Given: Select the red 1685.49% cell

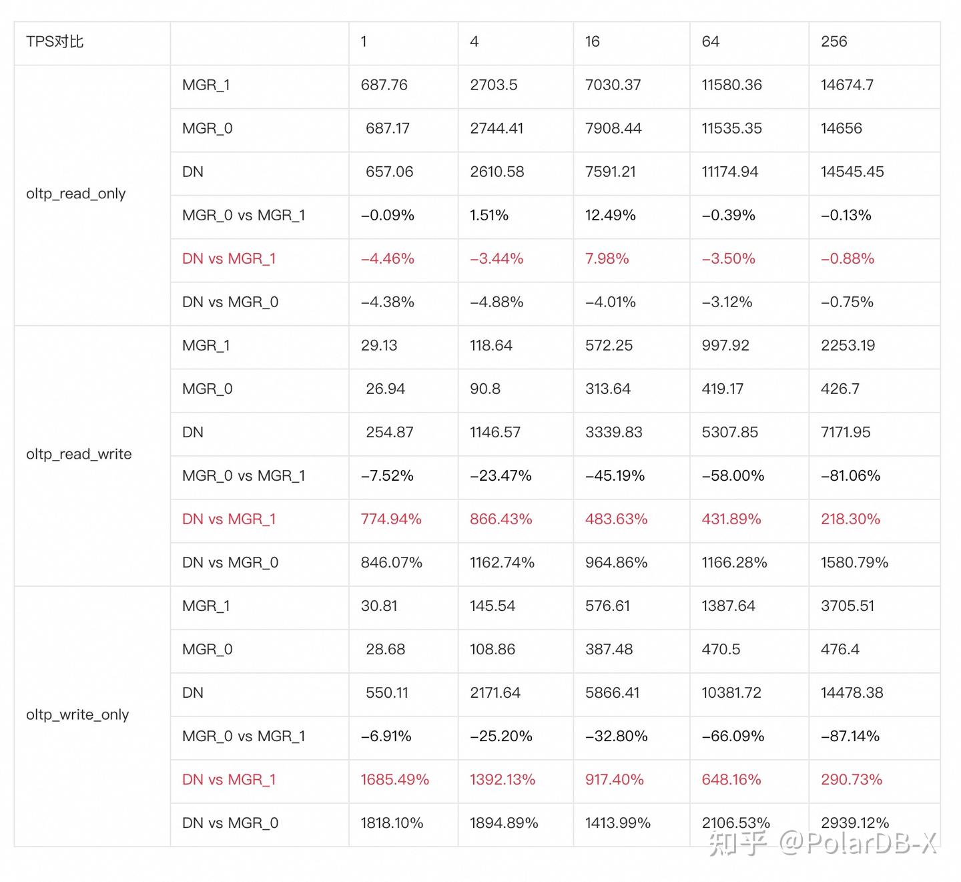Looking at the screenshot, I should 394,780.
